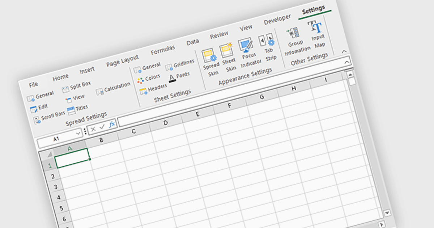Select column C header

pos(133,131)
